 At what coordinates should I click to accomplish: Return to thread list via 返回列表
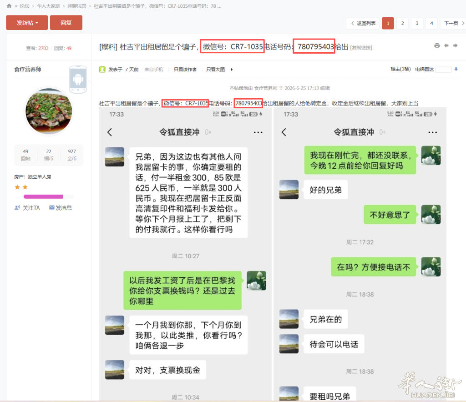coord(363,23)
